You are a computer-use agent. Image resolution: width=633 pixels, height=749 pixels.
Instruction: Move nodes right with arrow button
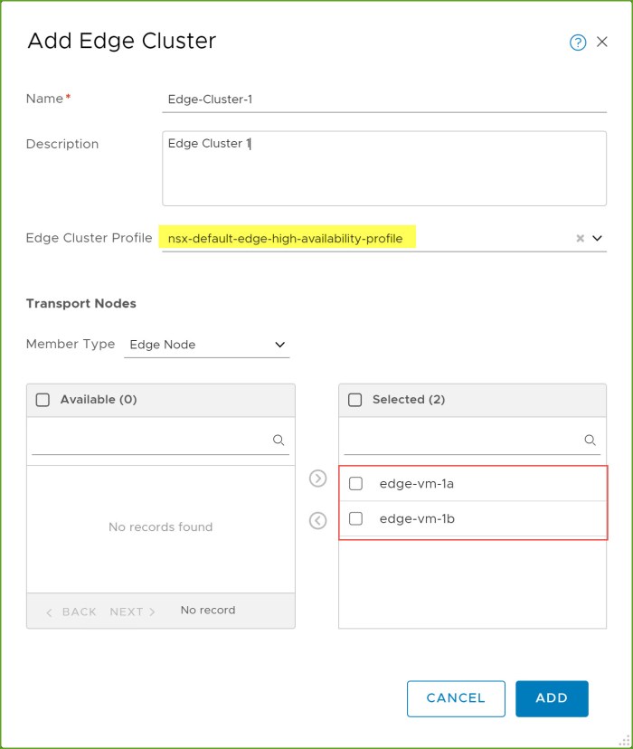point(317,479)
